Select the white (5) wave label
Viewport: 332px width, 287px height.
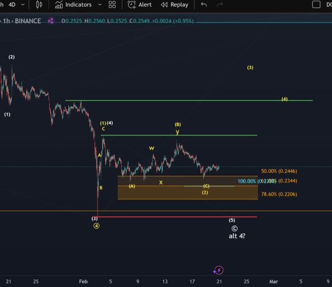tap(232, 220)
